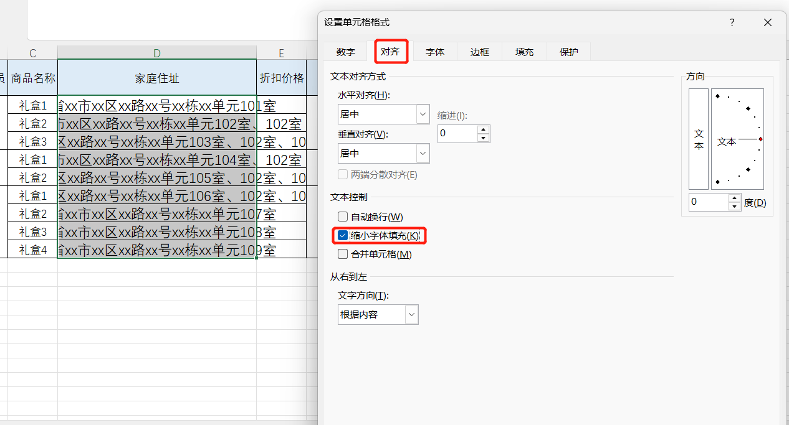Open the 填充 tab
The height and width of the screenshot is (425, 789).
pyautogui.click(x=524, y=52)
